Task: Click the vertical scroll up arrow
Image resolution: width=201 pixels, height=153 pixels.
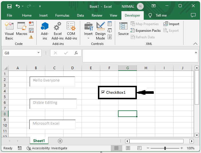Action: coord(197,68)
